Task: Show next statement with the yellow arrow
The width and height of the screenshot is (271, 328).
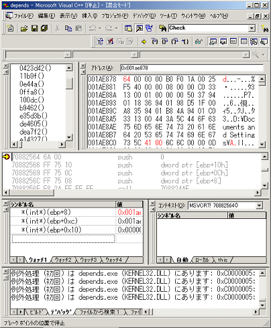Action: tap(144, 42)
